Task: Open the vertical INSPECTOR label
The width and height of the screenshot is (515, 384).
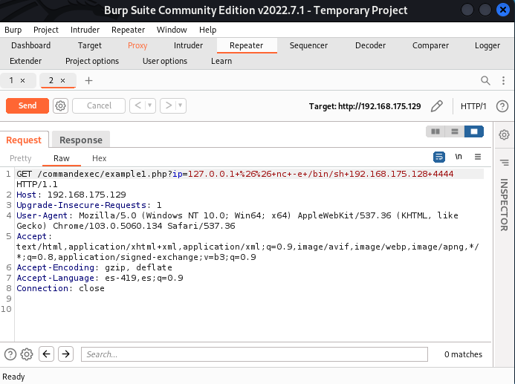Action: [504, 205]
